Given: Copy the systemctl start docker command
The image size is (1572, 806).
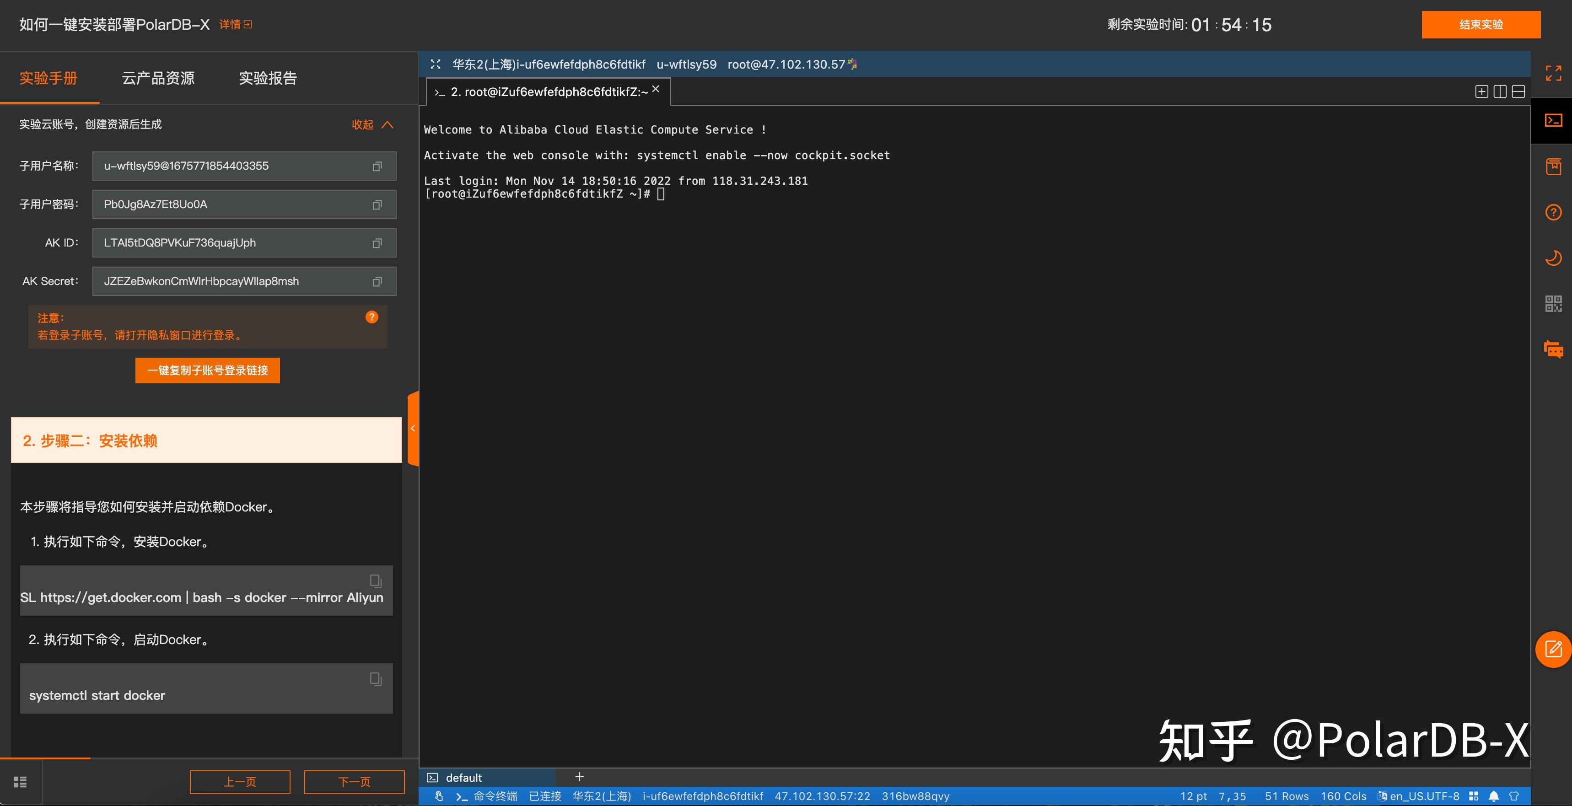Looking at the screenshot, I should pos(375,679).
